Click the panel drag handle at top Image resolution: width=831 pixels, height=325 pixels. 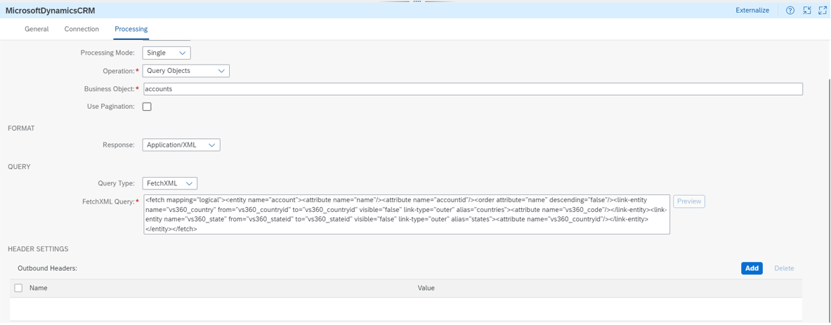pos(416,1)
